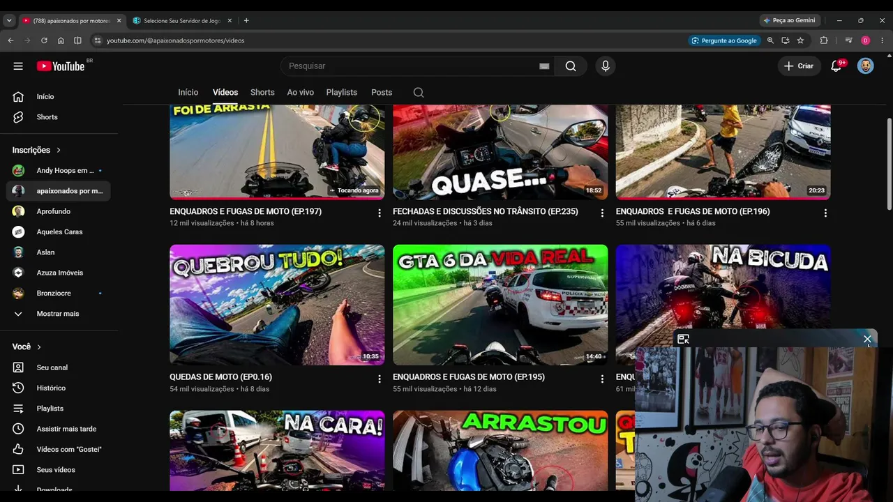Switch to the channel Shorts tab
The image size is (893, 502).
click(x=262, y=93)
